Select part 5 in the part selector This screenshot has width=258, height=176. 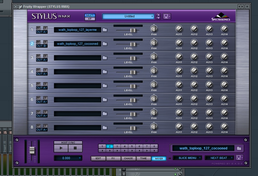pos(132,146)
